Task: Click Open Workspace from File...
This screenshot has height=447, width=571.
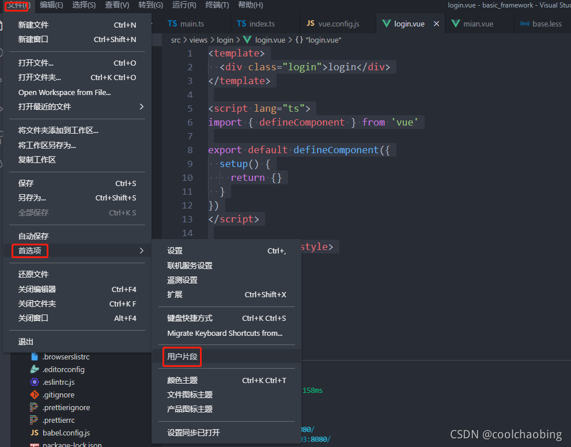Action: [x=77, y=93]
